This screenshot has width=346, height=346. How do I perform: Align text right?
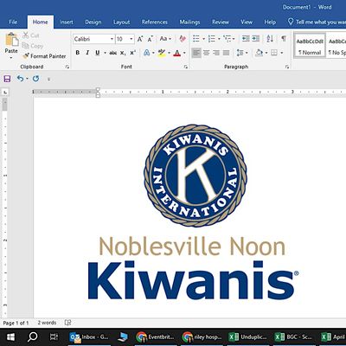tap(216, 53)
